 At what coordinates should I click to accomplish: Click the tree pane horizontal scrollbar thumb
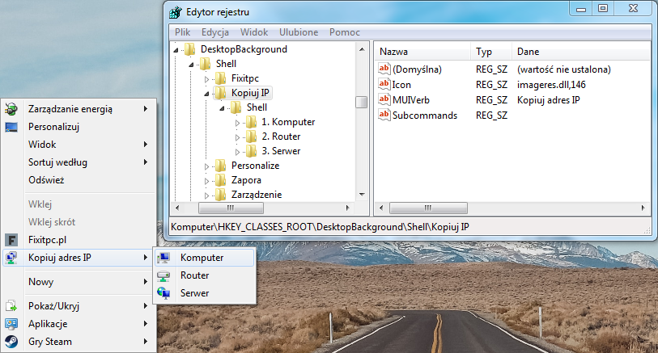coord(231,208)
